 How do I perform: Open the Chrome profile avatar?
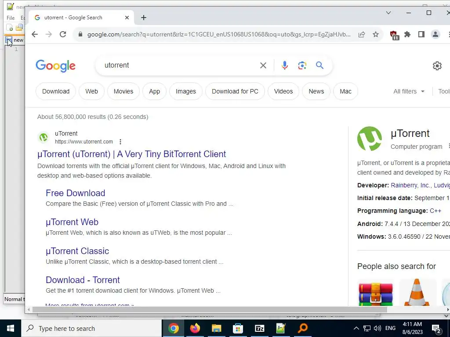pos(435,34)
